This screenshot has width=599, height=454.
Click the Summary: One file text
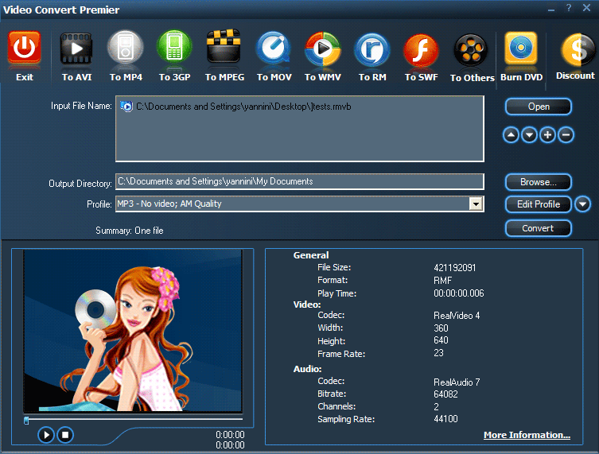click(x=130, y=231)
